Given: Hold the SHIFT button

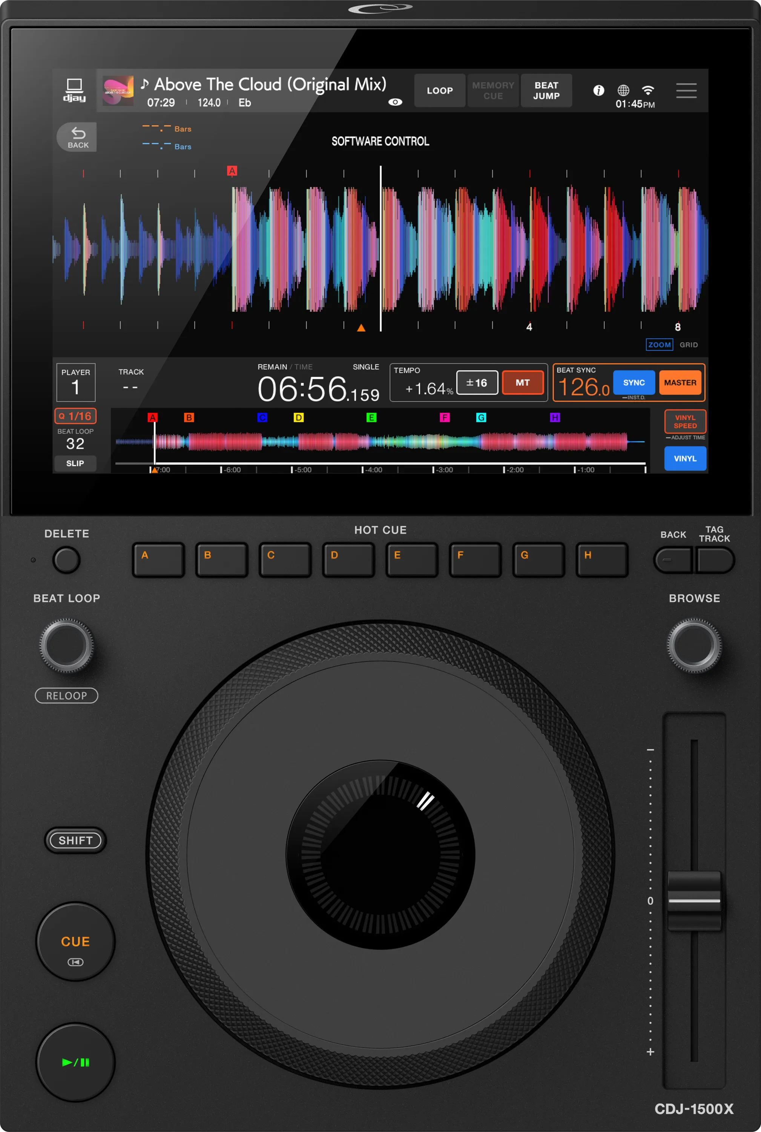Looking at the screenshot, I should (75, 840).
